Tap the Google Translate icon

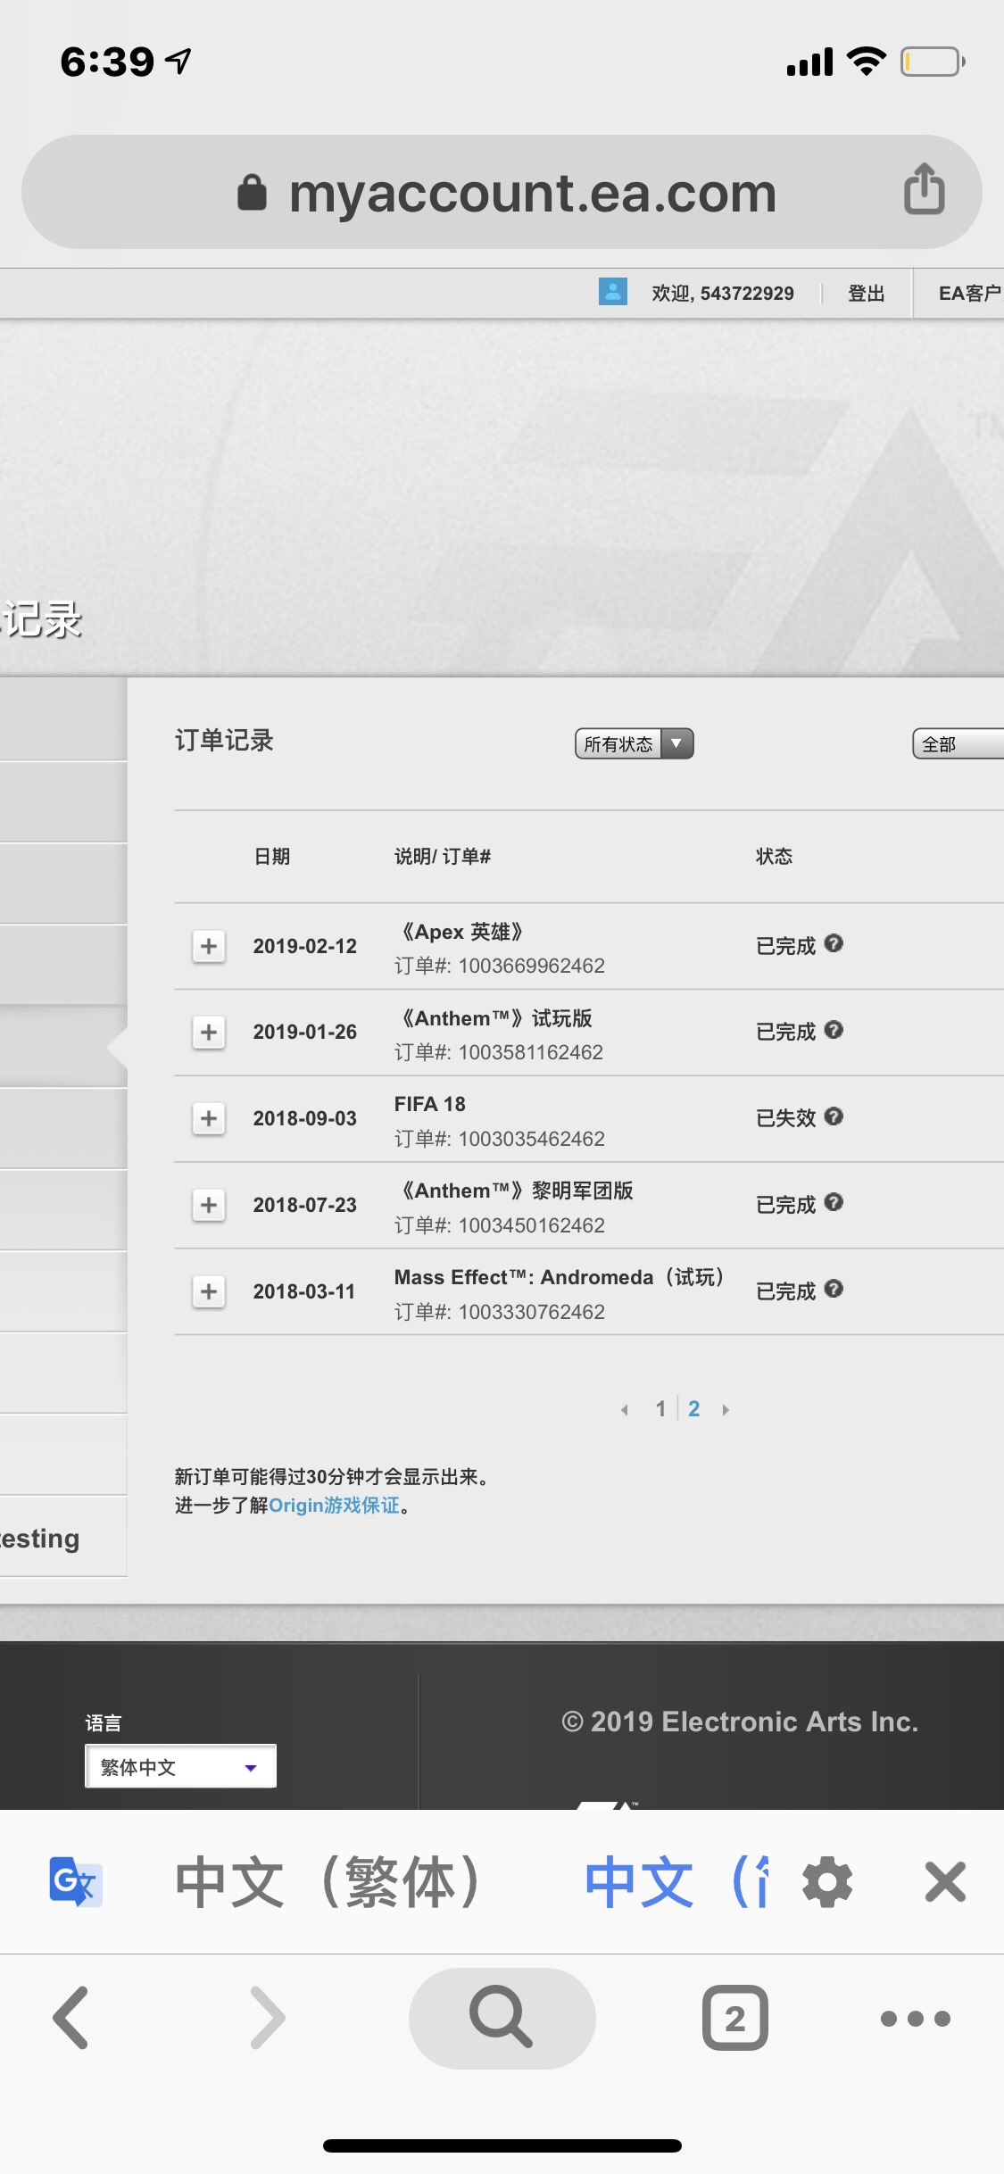(75, 1881)
